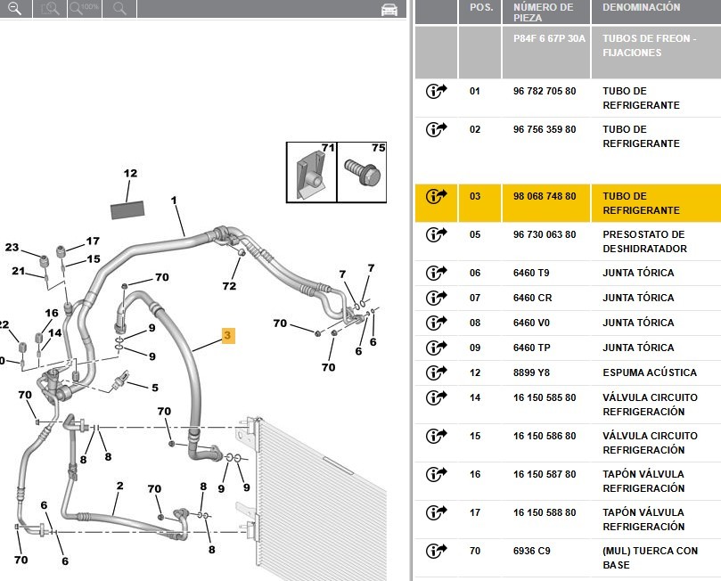Click the car vehicle icon in toolbar

[389, 10]
